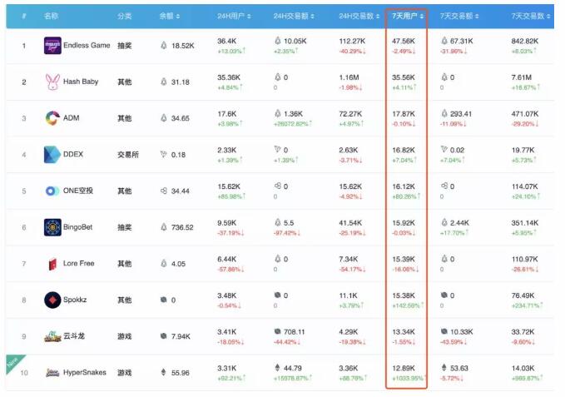Image resolution: width=565 pixels, height=397 pixels.
Task: Open the Spokkz black circle logo
Action: [52, 300]
